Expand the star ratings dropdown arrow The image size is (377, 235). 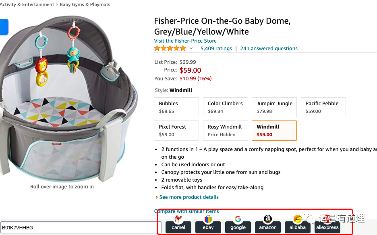pyautogui.click(x=191, y=49)
